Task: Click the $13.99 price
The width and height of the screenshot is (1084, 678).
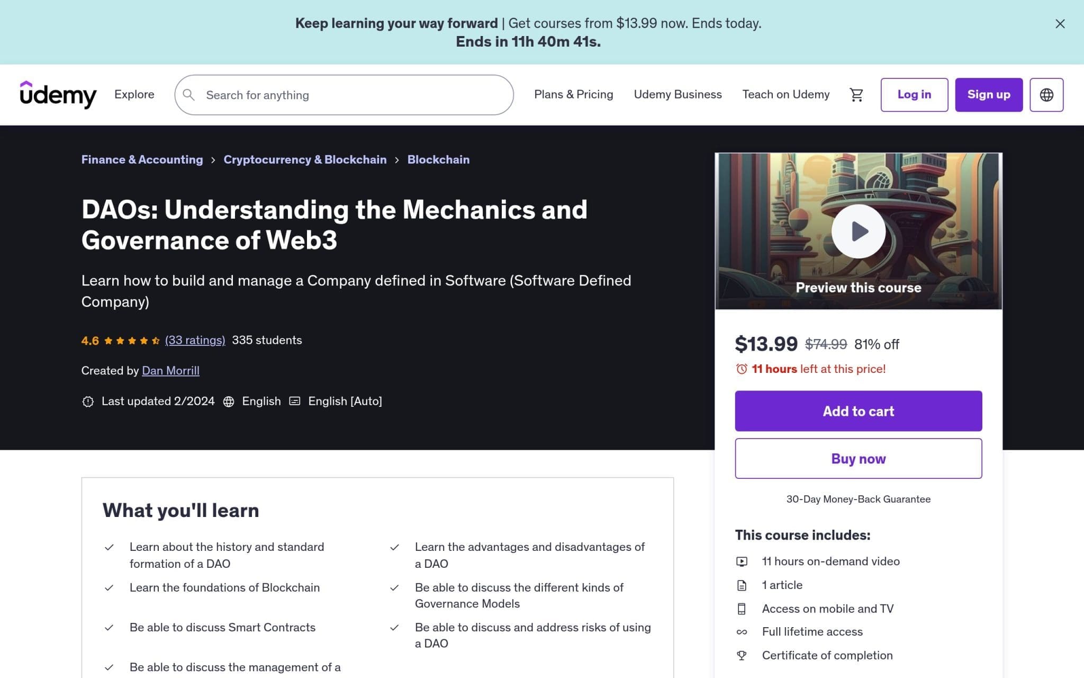Action: pos(766,344)
